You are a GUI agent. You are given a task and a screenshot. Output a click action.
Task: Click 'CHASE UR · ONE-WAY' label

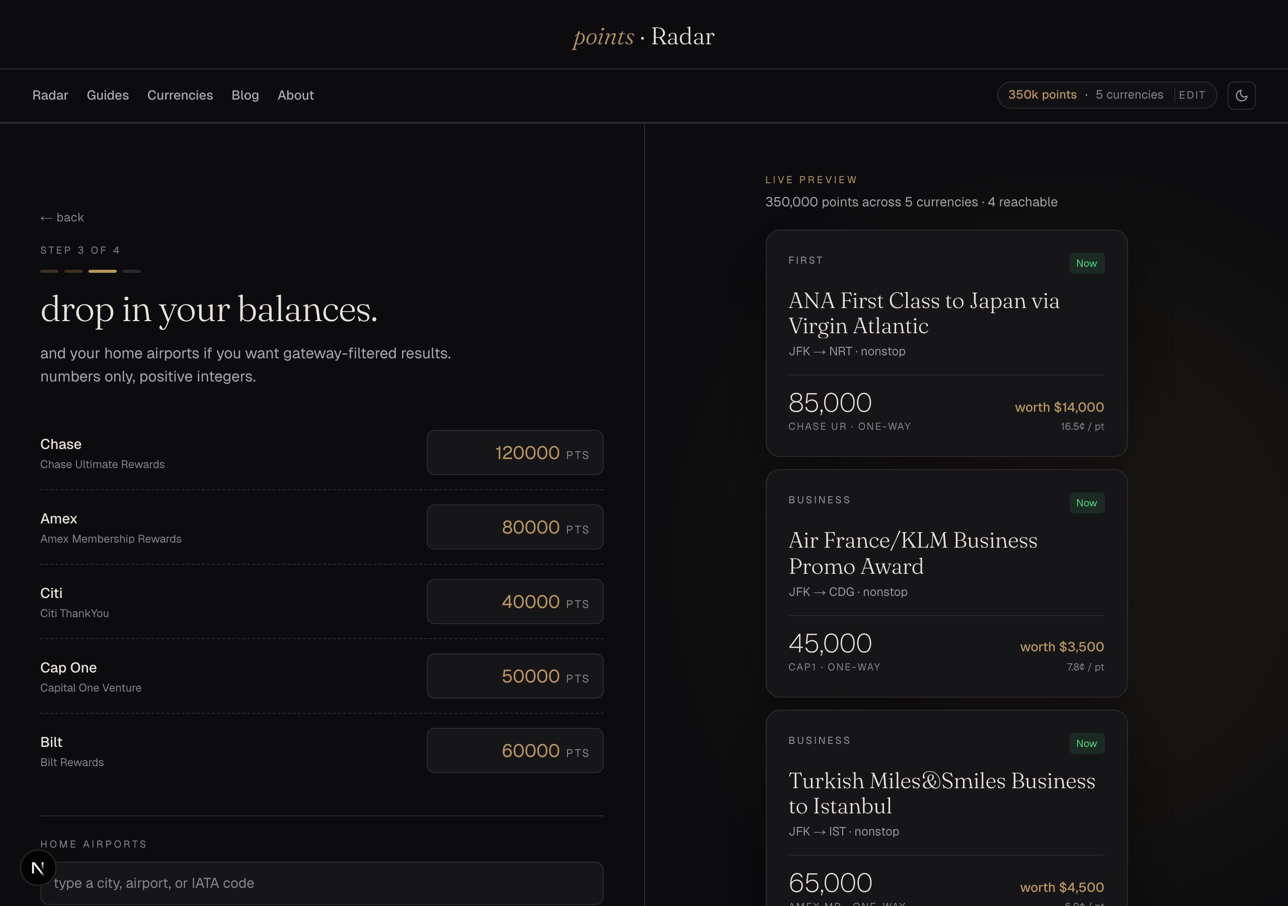click(850, 427)
